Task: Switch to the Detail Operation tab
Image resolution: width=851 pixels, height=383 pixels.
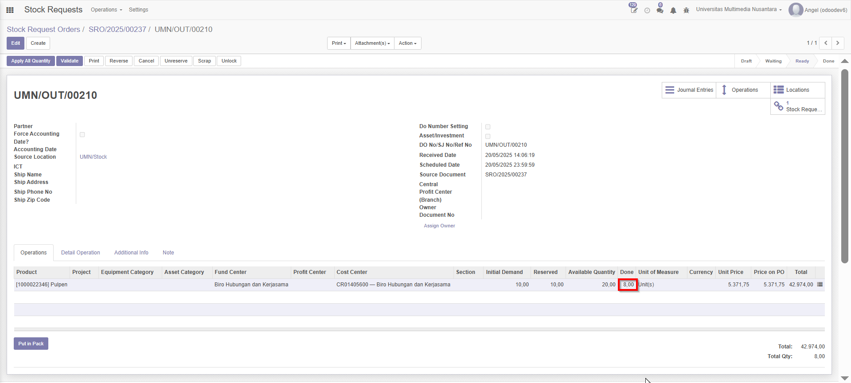Action: tap(81, 253)
